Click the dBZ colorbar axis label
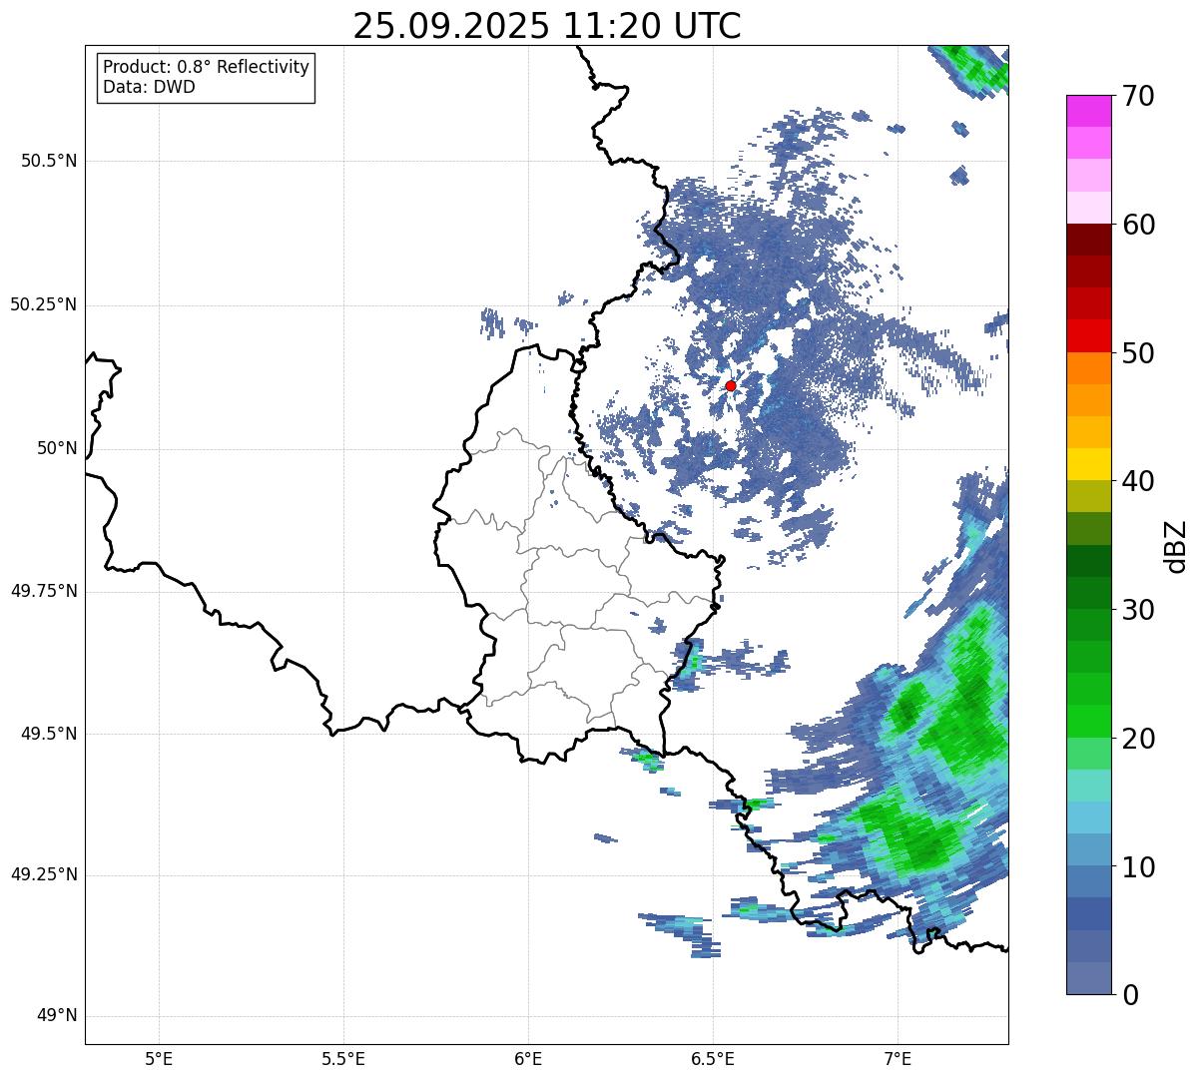This screenshot has height=1079, width=1200. coord(1176,546)
